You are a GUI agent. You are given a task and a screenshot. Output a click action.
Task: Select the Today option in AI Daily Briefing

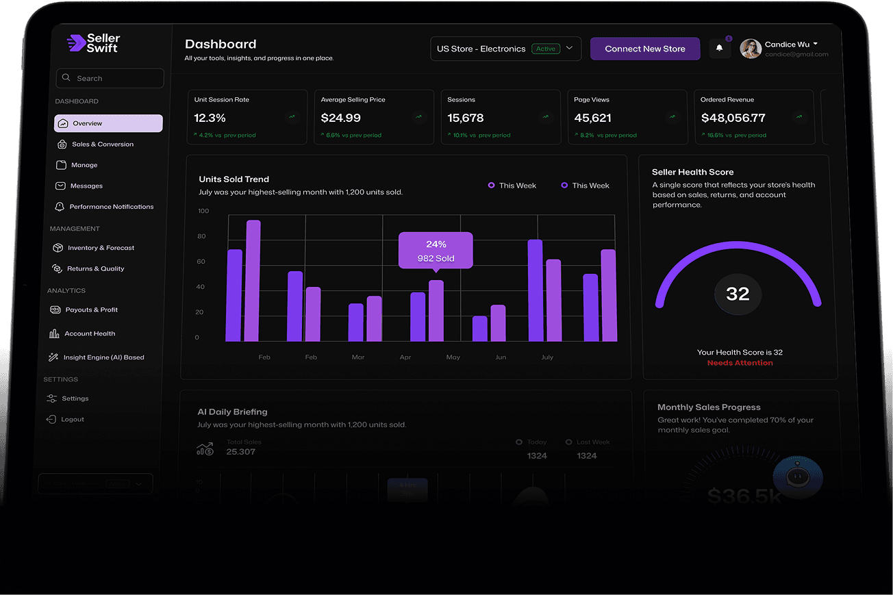point(531,442)
